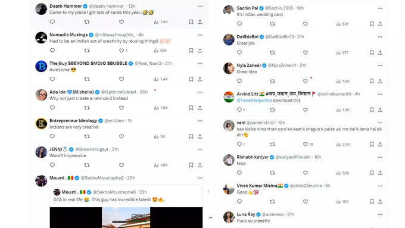Retweet Nomadic Musings' post
This screenshot has height=228, width=405.
tap(87, 51)
